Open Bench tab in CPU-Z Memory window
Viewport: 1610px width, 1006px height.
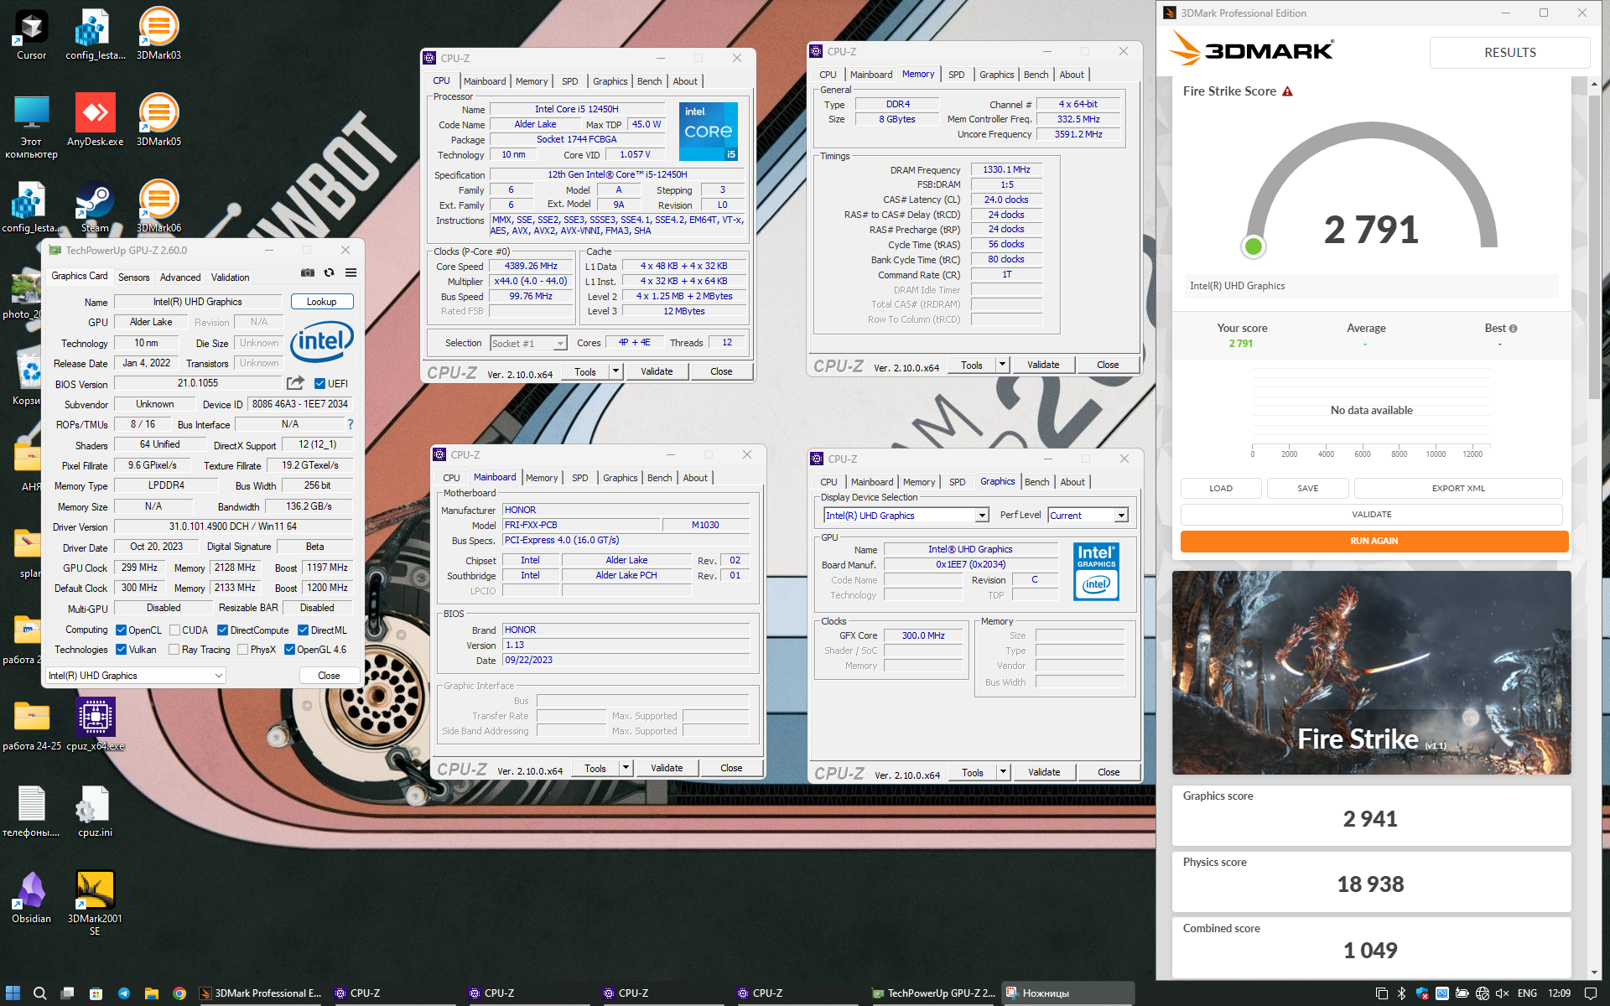click(1036, 75)
